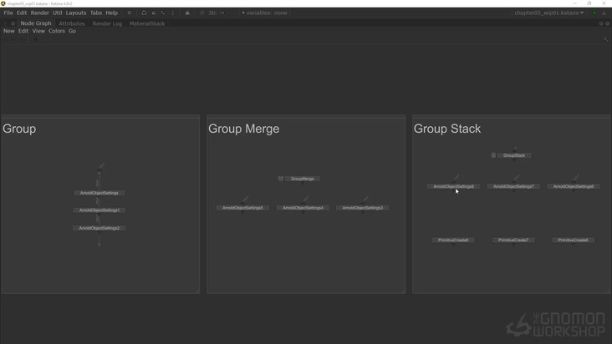The image size is (612, 344).
Task: Select the ArnoldObjectSettings7 node
Action: tap(513, 186)
